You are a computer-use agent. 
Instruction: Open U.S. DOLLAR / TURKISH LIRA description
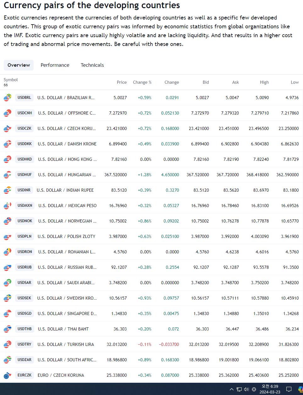pyautogui.click(x=66, y=344)
